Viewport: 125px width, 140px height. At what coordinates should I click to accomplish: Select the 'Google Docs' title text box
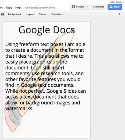(x=47, y=30)
